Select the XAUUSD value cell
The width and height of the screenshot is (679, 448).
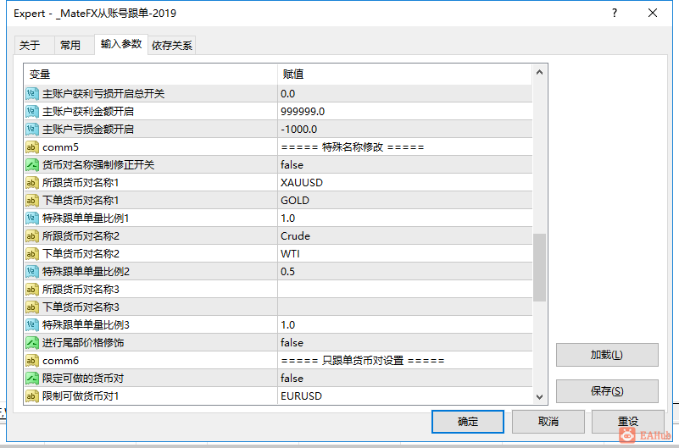coord(405,182)
